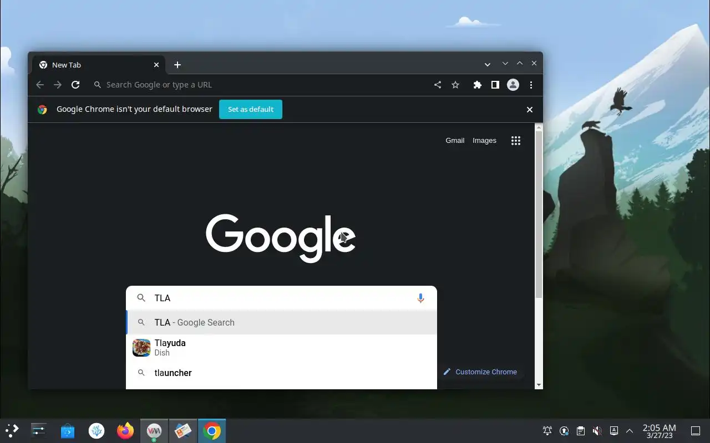Image resolution: width=710 pixels, height=443 pixels.
Task: Click the Show Desktop taskbar button
Action: point(696,431)
